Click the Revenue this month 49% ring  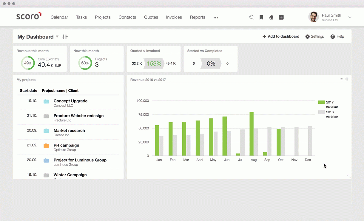tap(28, 63)
